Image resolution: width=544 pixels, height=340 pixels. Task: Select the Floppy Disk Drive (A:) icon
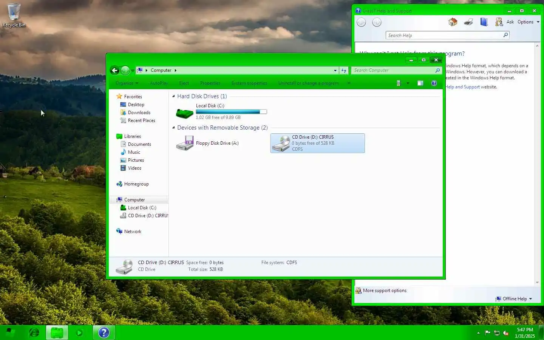pos(185,143)
